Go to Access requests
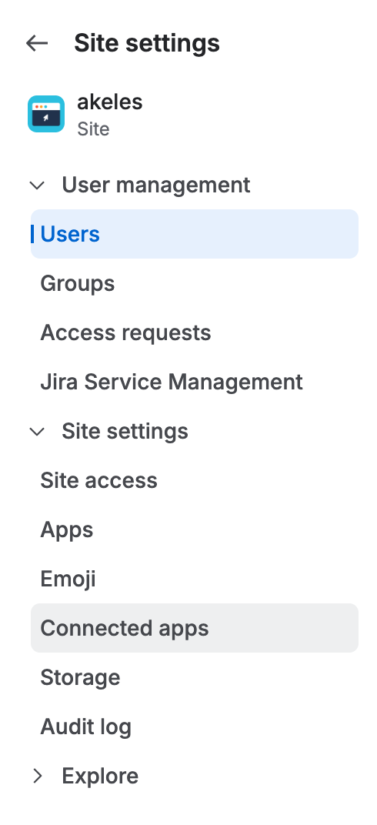Image resolution: width=377 pixels, height=825 pixels. pyautogui.click(x=195, y=332)
